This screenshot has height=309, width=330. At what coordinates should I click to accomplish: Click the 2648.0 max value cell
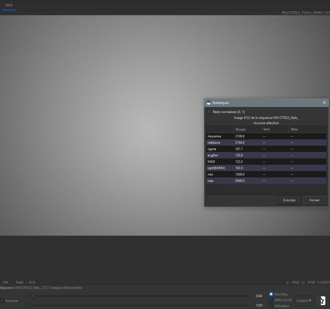click(240, 181)
